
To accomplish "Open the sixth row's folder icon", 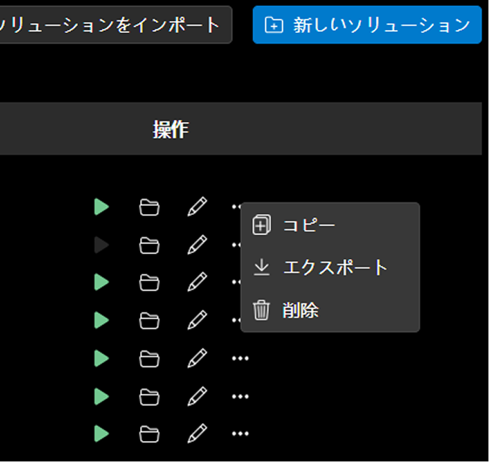I will click(150, 396).
